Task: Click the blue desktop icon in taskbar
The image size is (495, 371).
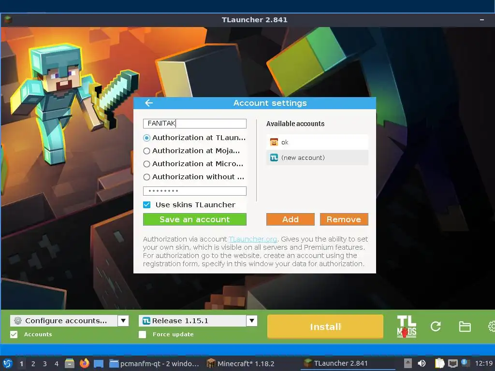Action: [x=99, y=363]
